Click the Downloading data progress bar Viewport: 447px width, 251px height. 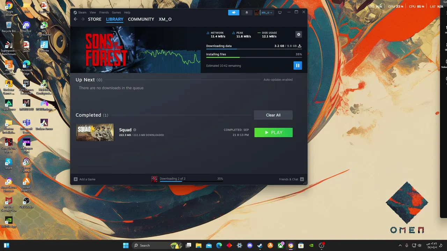pyautogui.click(x=254, y=49)
